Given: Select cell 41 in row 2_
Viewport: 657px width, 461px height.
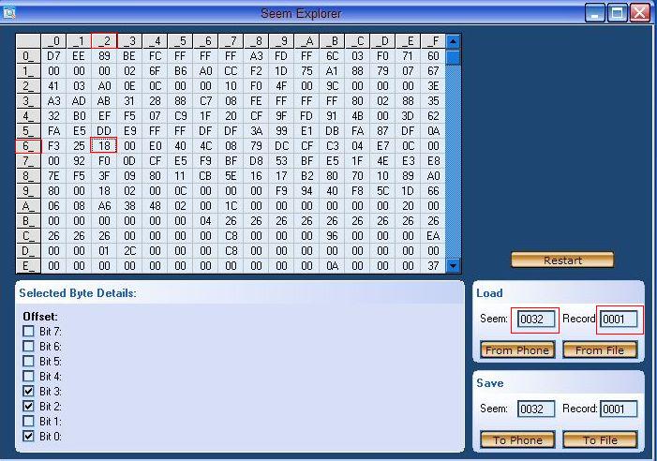Looking at the screenshot, I should [53, 86].
